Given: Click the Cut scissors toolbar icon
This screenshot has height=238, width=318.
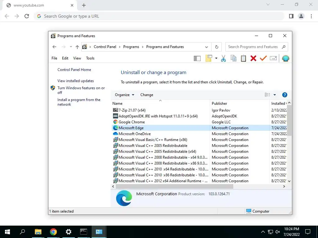Looking at the screenshot, I should pos(224,58).
